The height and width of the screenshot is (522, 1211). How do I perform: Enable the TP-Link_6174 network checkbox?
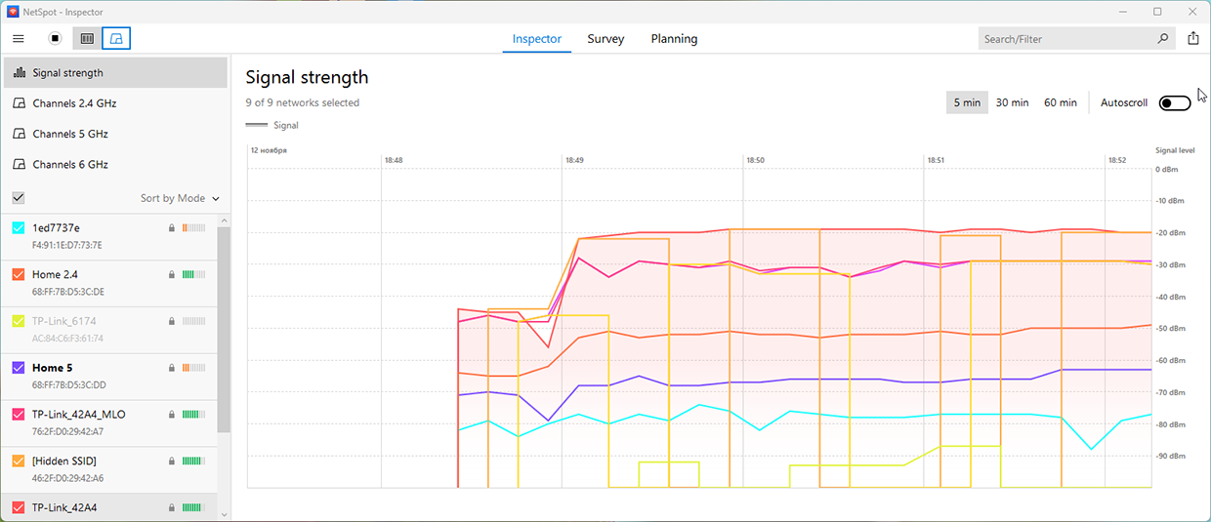click(x=19, y=321)
